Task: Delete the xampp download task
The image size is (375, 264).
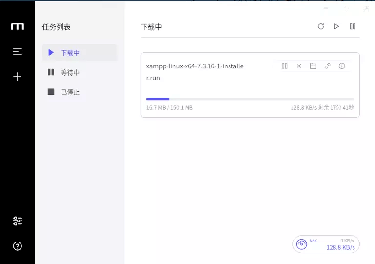Action: tap(299, 66)
